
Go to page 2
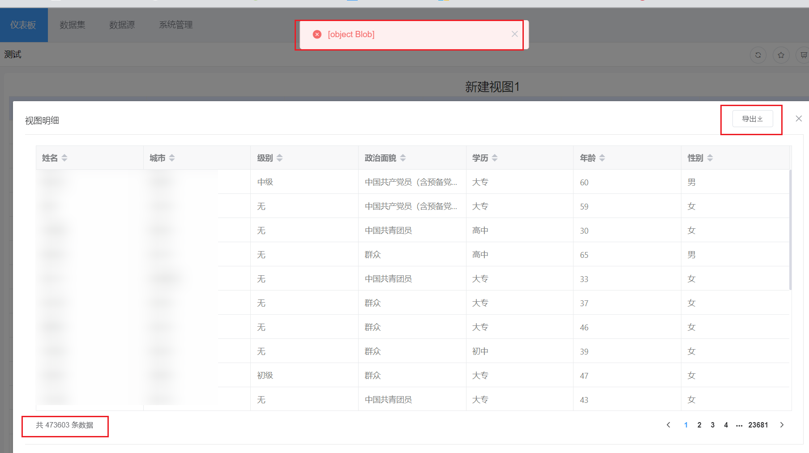click(x=699, y=425)
